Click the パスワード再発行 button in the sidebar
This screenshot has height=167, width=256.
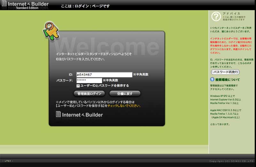(225, 72)
